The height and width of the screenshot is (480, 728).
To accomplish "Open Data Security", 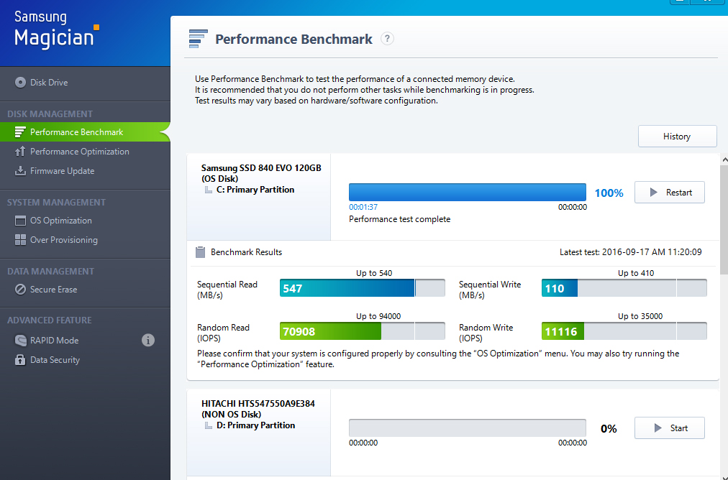I will point(85,360).
